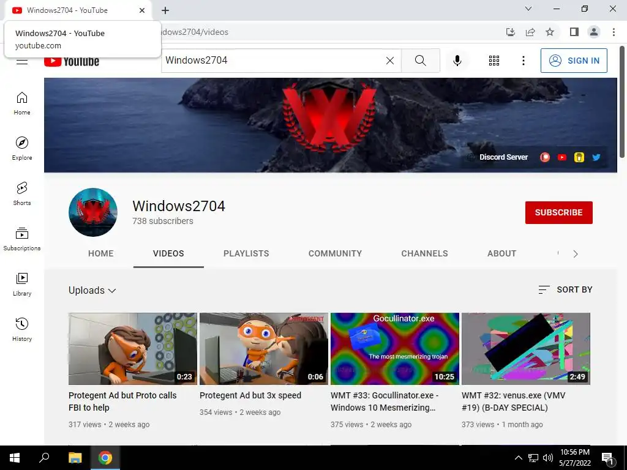Viewport: 627px width, 470px height.
Task: Click the venus.exe 2:49 thumbnail
Action: point(526,348)
